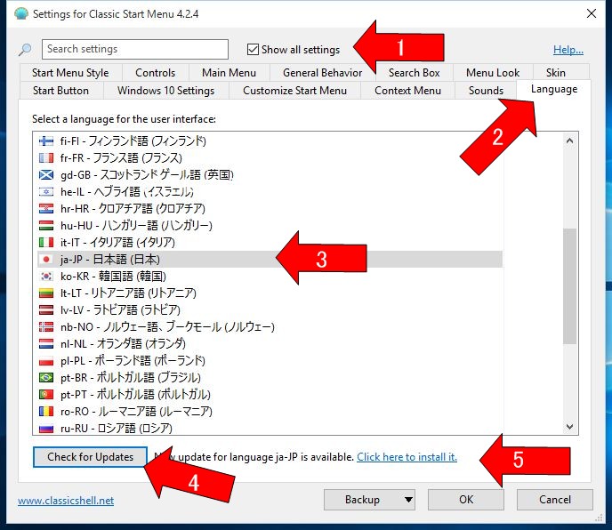Select the ru-RU ロシア語 language row
The height and width of the screenshot is (530, 612).
click(x=270, y=428)
